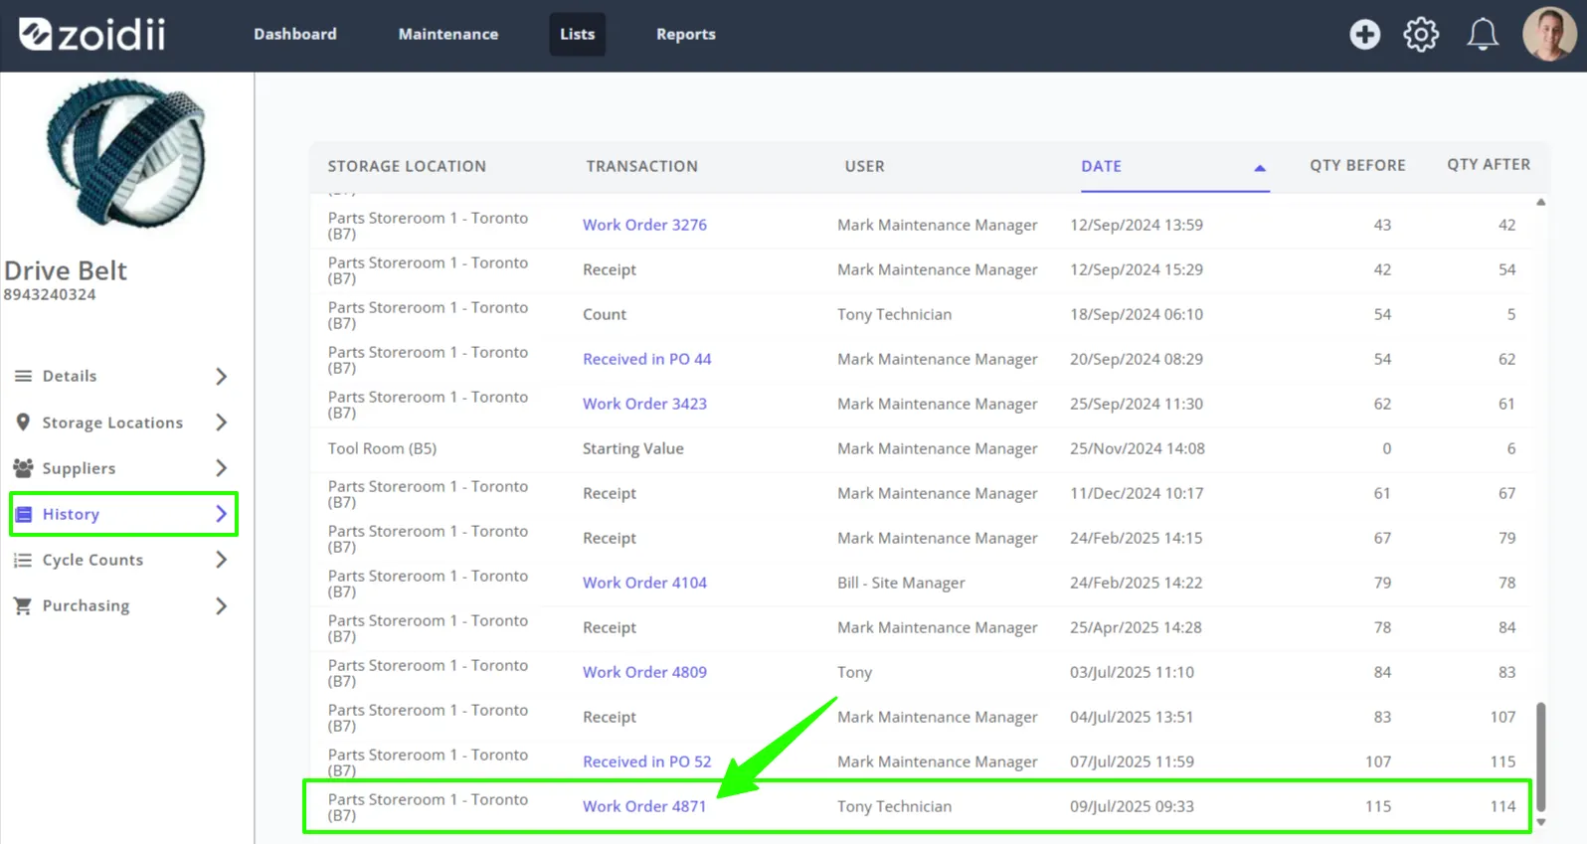Sort by User column header
The width and height of the screenshot is (1587, 844).
[864, 166]
